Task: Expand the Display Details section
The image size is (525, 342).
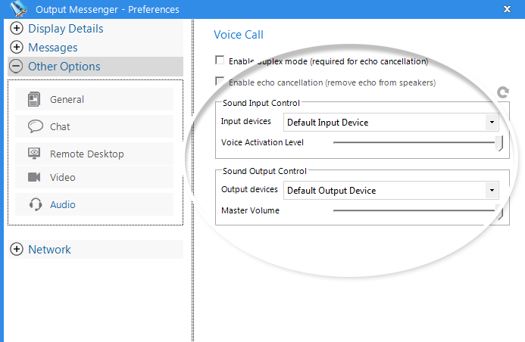Action: pos(17,29)
